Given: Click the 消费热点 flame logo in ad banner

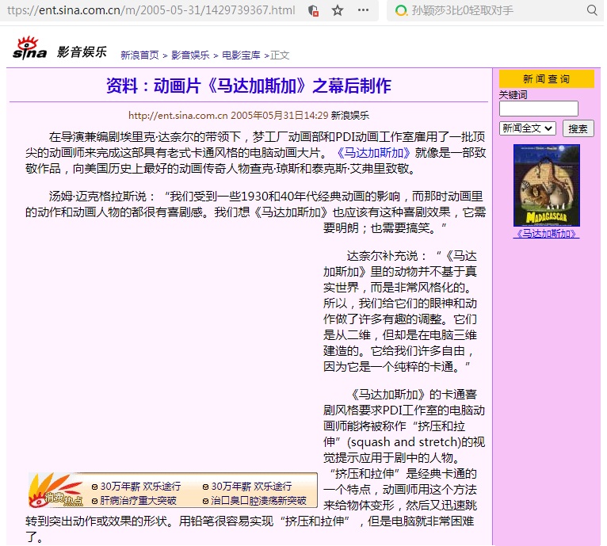Looking at the screenshot, I should pyautogui.click(x=56, y=491).
